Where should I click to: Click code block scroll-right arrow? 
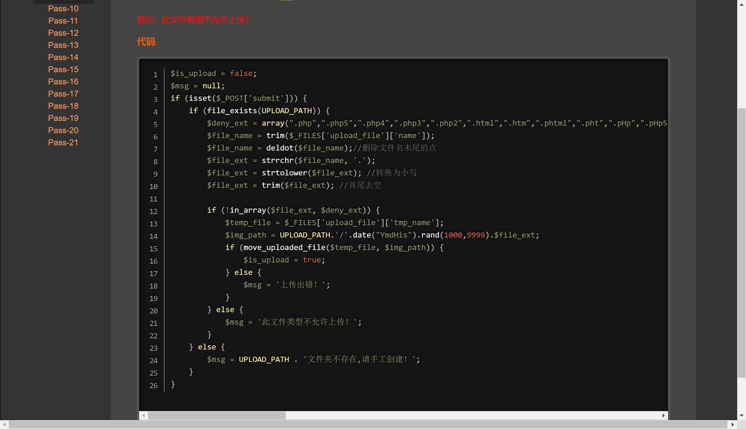[664, 416]
